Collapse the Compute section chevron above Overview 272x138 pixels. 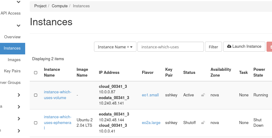pos(18,26)
